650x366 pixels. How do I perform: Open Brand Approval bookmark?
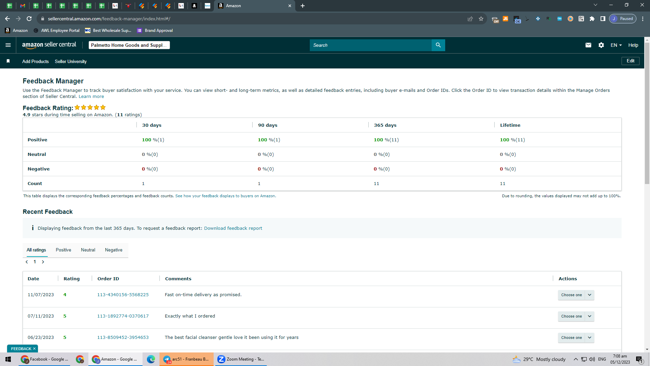pyautogui.click(x=155, y=30)
